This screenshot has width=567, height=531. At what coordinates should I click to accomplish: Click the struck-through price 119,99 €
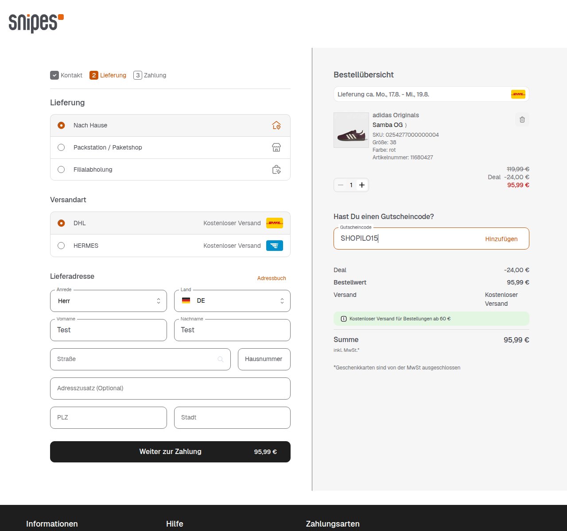coord(518,169)
